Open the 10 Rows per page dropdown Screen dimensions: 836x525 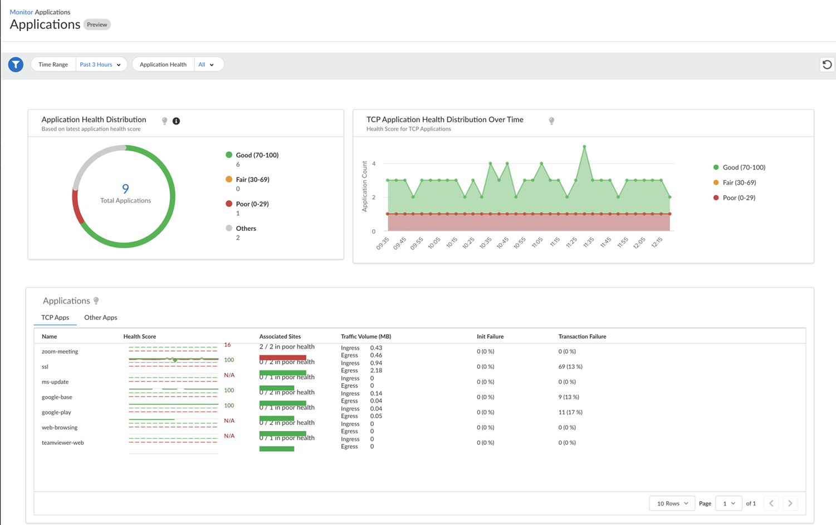coord(672,503)
